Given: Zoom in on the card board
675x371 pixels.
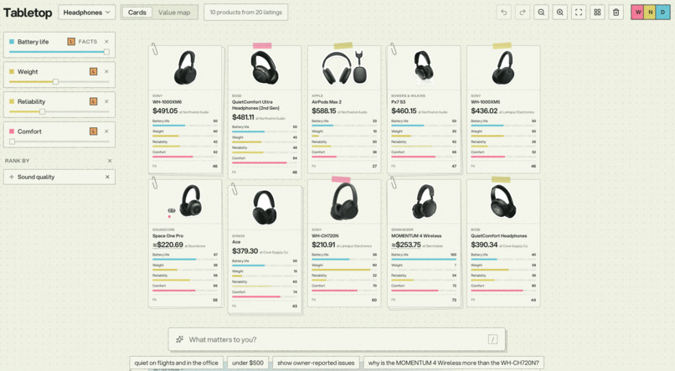Looking at the screenshot, I should [559, 13].
